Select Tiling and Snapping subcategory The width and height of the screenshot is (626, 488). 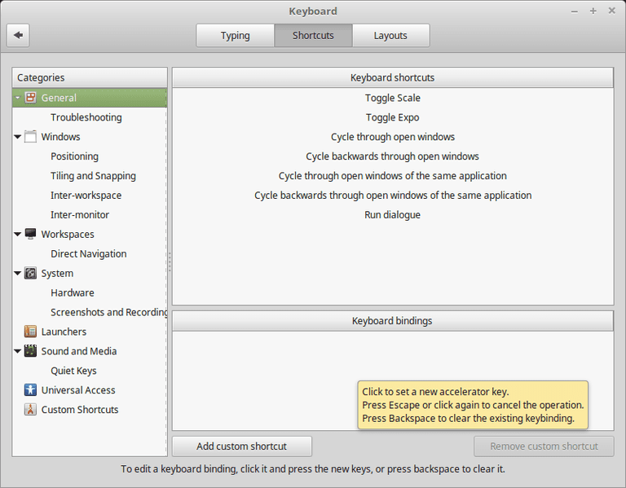click(x=93, y=176)
